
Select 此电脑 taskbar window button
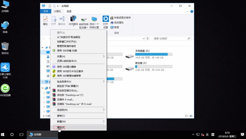pos(42,134)
